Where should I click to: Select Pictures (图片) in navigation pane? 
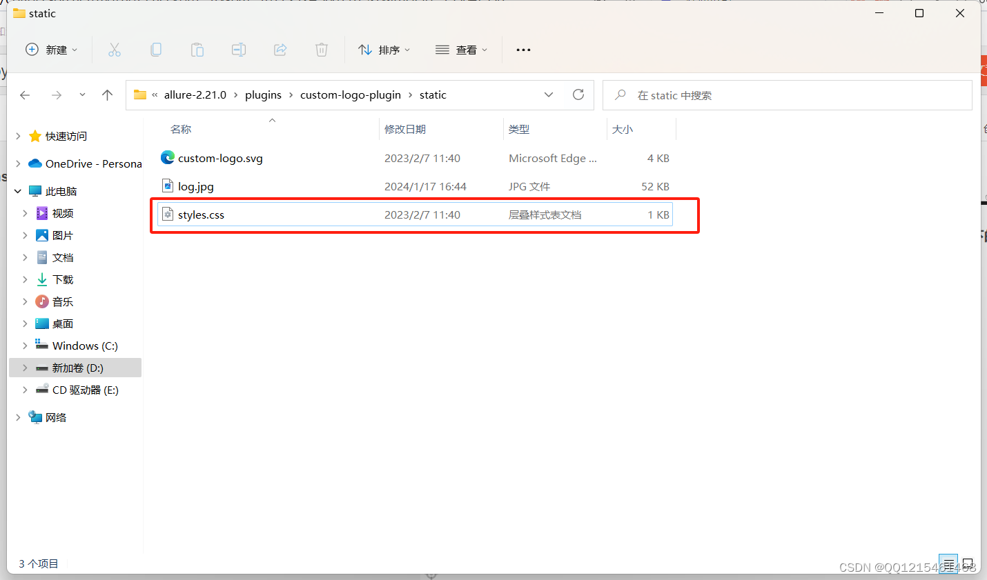pyautogui.click(x=62, y=236)
